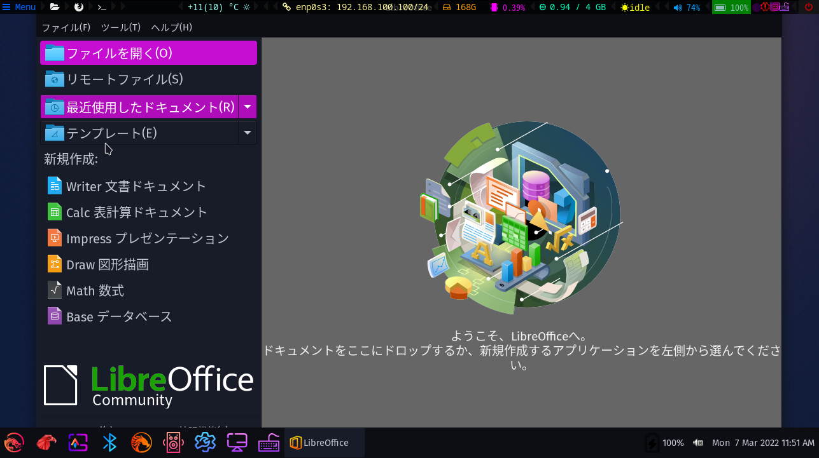
Task: Click the Open File (ファイルを開く) button
Action: [148, 53]
